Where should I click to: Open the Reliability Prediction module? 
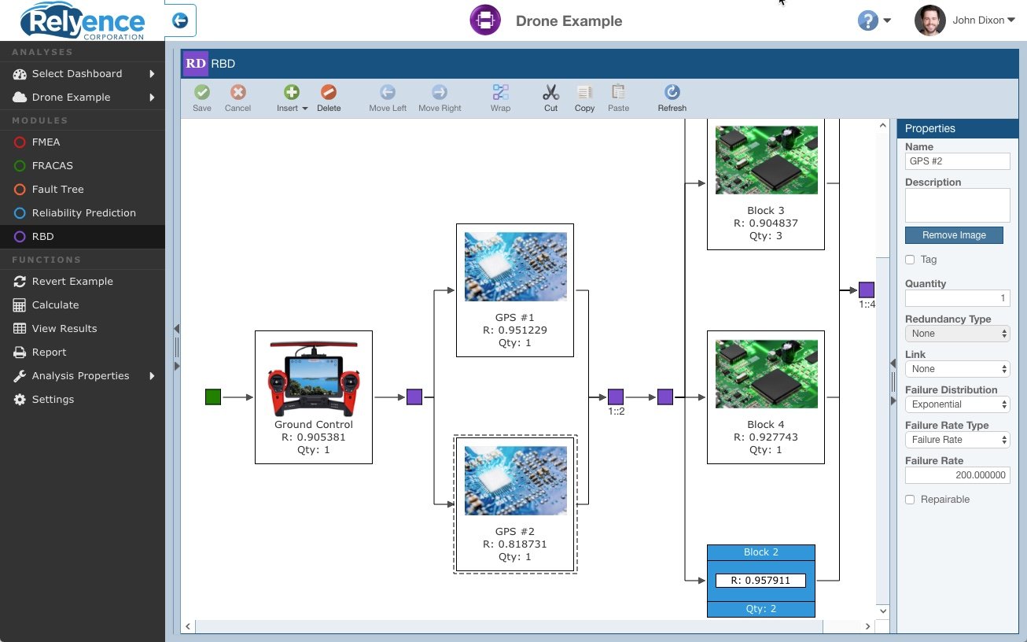tap(83, 212)
